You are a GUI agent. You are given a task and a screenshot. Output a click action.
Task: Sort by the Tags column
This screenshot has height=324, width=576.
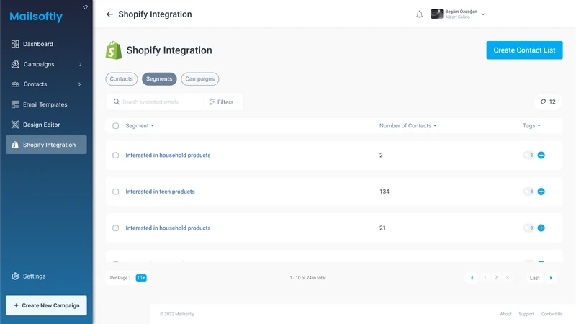point(531,125)
